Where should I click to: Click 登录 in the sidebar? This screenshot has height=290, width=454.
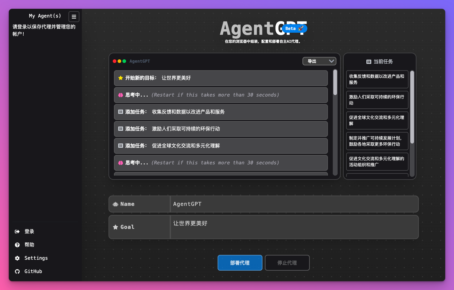29,231
